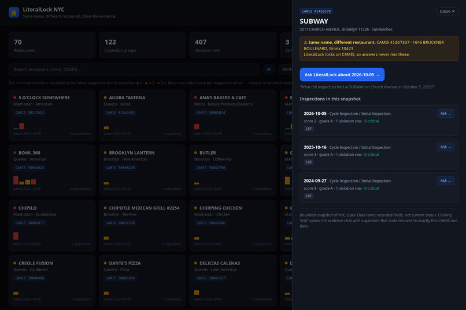Click the 407 Violation rows stat tile
This screenshot has width=466, height=310.
(232, 45)
